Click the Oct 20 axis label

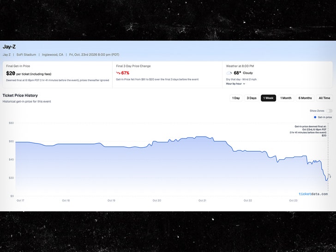(x=156, y=201)
